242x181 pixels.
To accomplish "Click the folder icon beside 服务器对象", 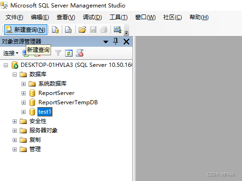I will [x=23, y=130].
